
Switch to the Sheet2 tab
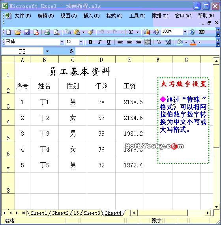[60, 213]
